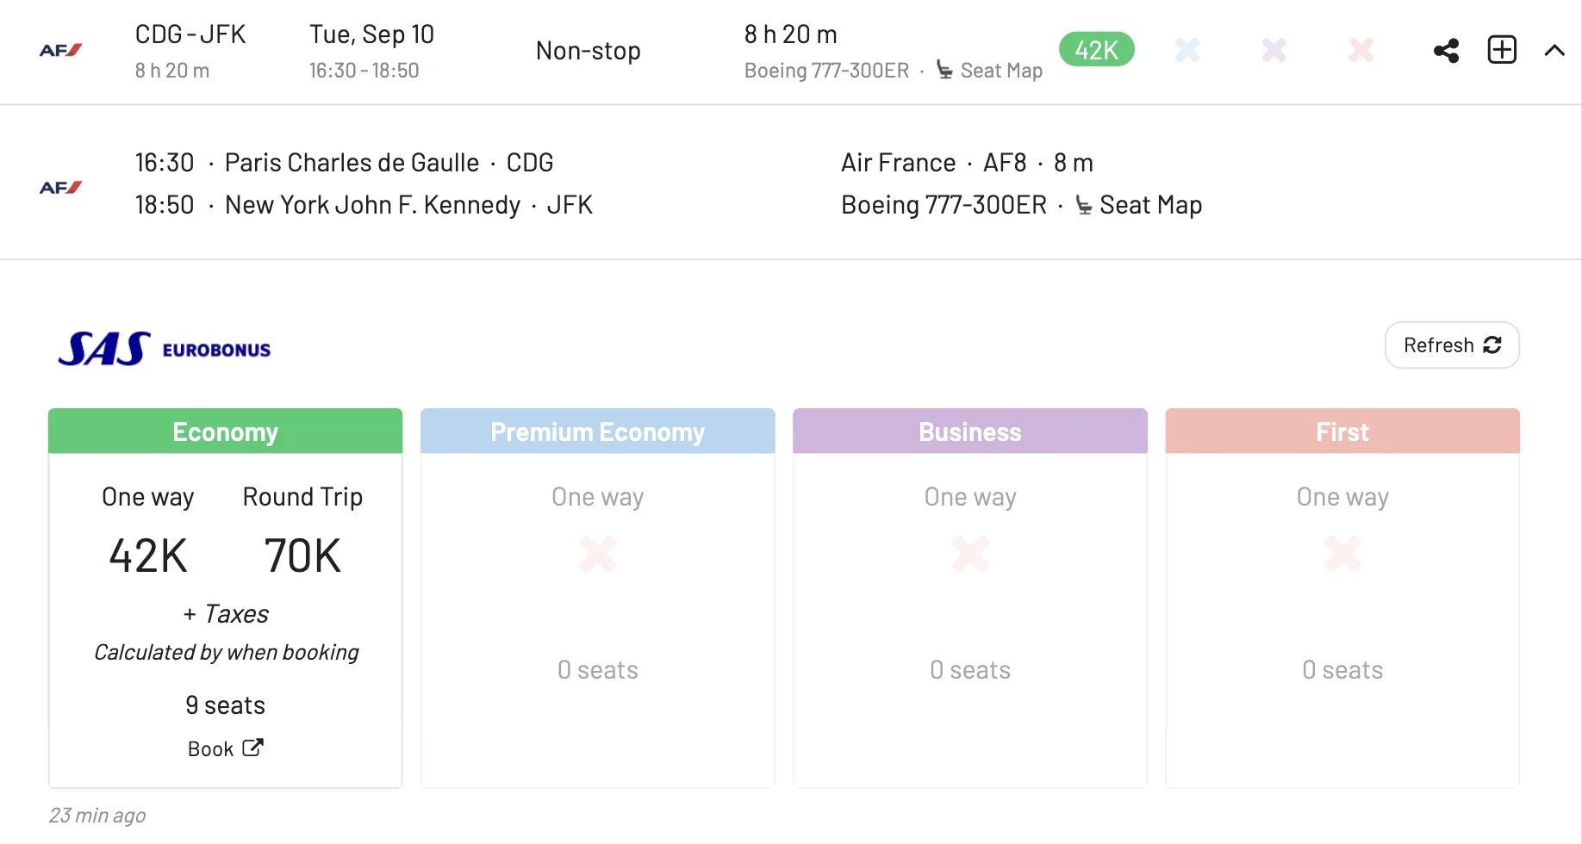This screenshot has width=1582, height=844.
Task: Select the Business cabin header
Action: tap(970, 431)
